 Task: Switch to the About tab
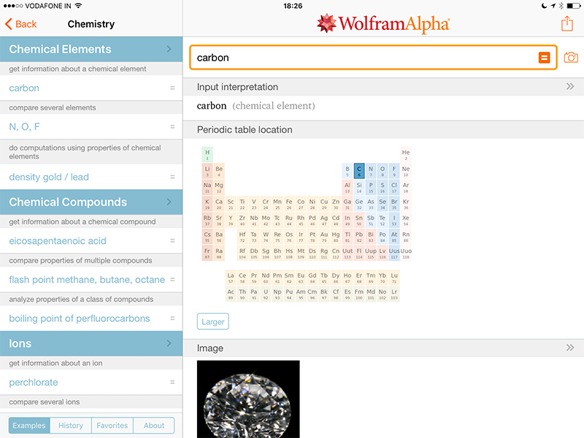tap(154, 426)
